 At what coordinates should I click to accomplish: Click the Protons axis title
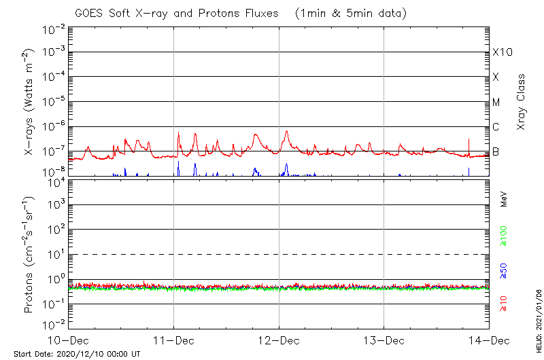pos(30,255)
